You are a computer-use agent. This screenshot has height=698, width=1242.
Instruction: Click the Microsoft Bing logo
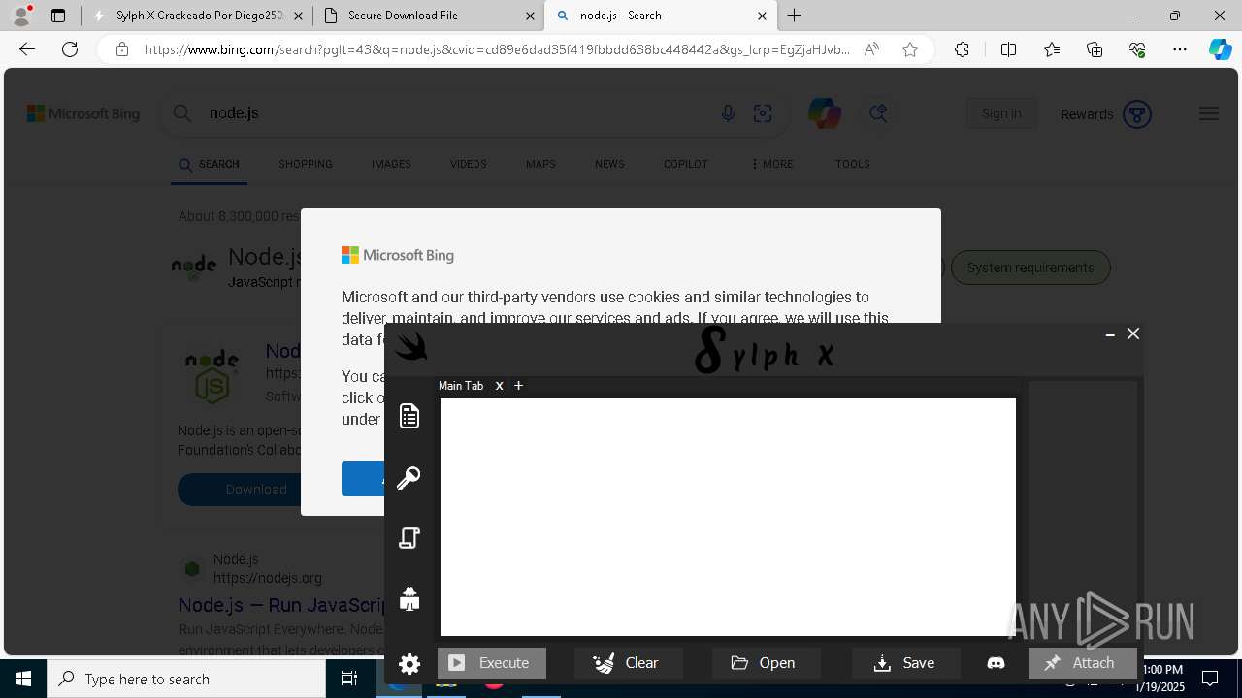[83, 113]
